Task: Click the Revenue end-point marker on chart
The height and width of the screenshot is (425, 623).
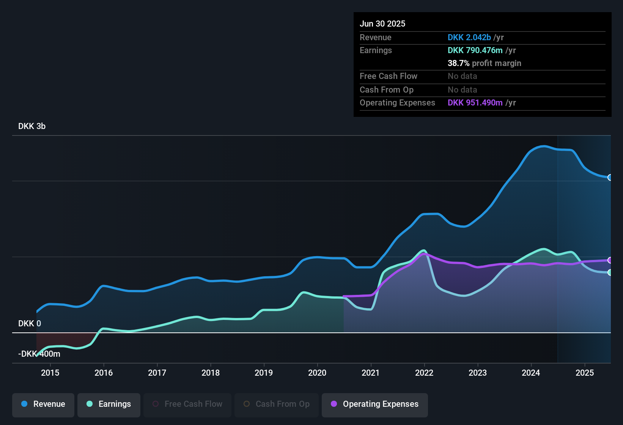Action: 610,177
